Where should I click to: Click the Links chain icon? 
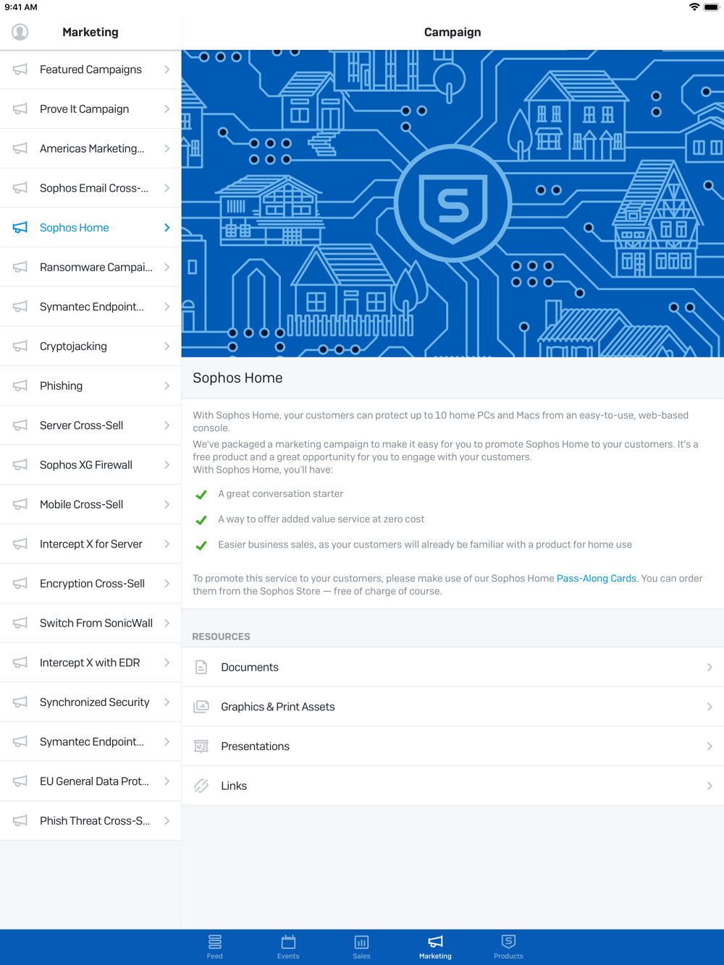point(201,786)
